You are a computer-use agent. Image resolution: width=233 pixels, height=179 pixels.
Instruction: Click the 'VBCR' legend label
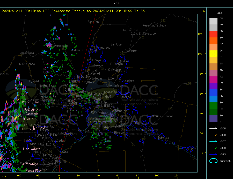[x=223, y=135]
